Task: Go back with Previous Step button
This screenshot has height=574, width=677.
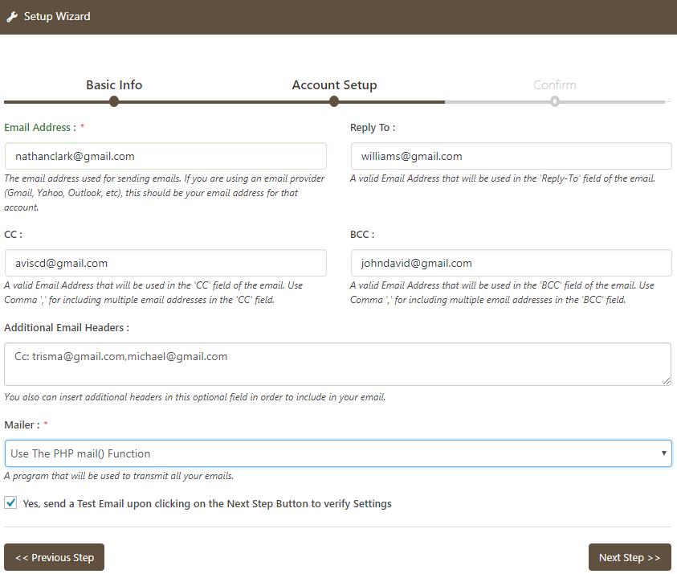Action: coord(55,557)
